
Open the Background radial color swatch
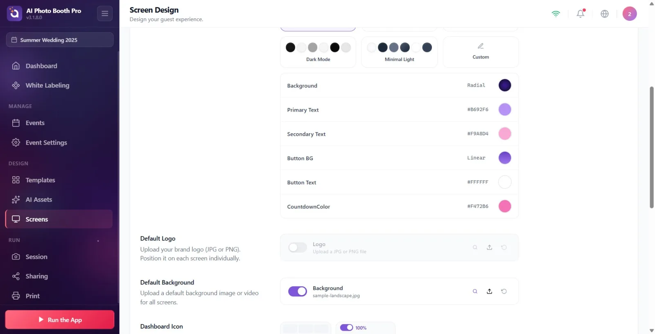coord(505,85)
